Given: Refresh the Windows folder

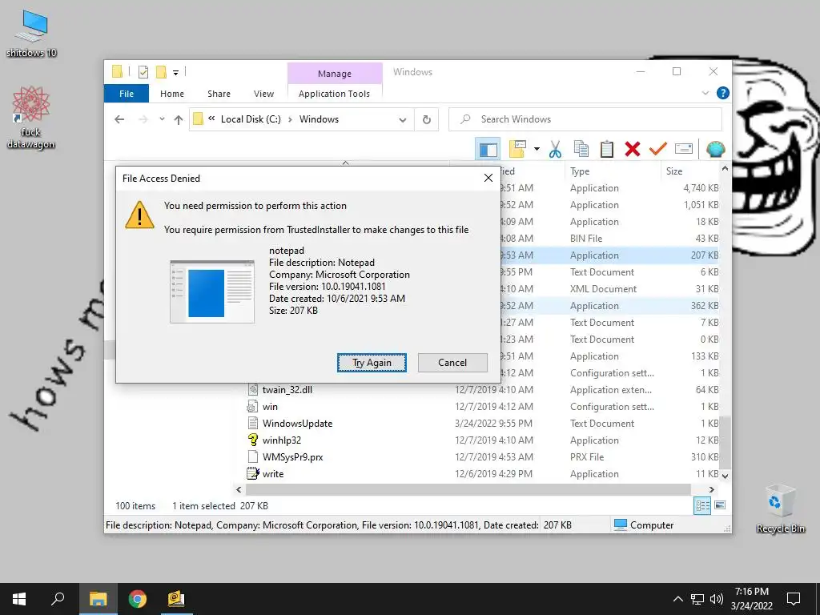Looking at the screenshot, I should pyautogui.click(x=427, y=120).
